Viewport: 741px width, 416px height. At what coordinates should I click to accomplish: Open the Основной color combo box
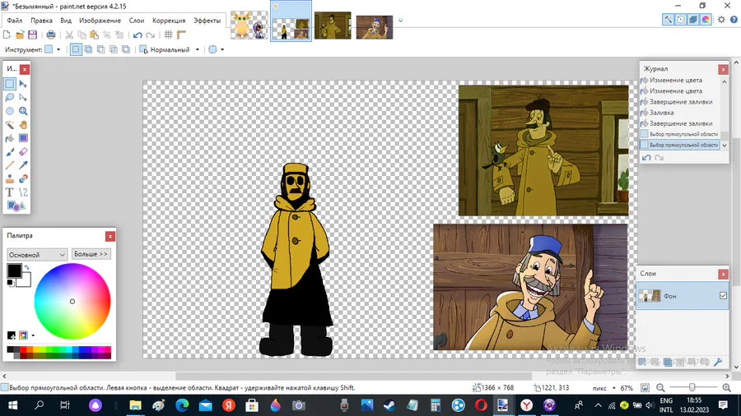pyautogui.click(x=37, y=255)
